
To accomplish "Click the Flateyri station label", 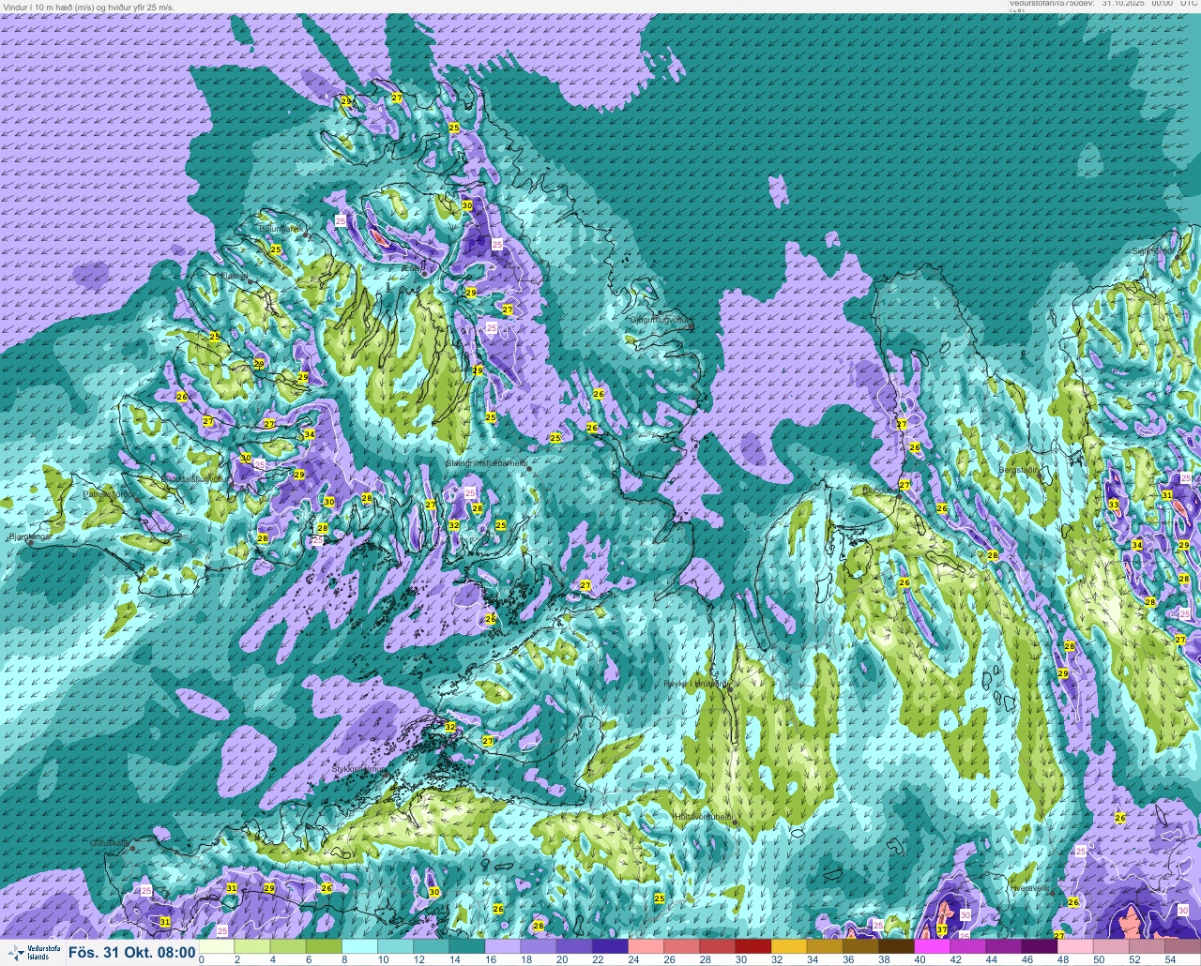I will coord(236,276).
